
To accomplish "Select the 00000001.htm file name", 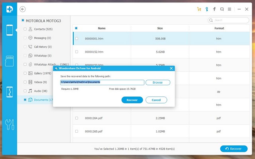I will pyautogui.click(x=94, y=39).
